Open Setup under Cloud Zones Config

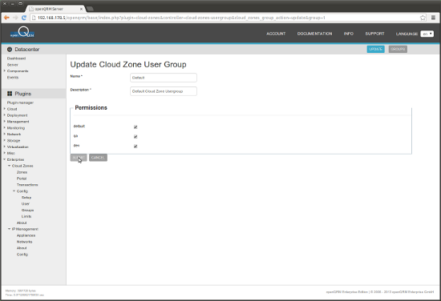(26, 198)
